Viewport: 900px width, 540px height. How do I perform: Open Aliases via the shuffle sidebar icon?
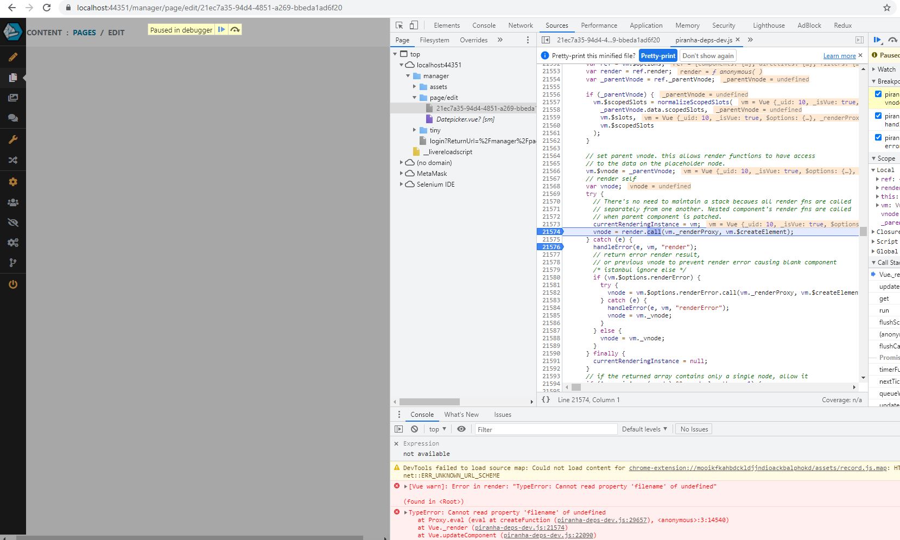coord(13,160)
